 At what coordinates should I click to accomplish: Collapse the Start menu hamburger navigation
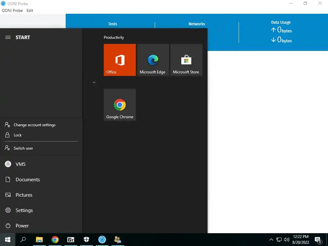pos(8,37)
